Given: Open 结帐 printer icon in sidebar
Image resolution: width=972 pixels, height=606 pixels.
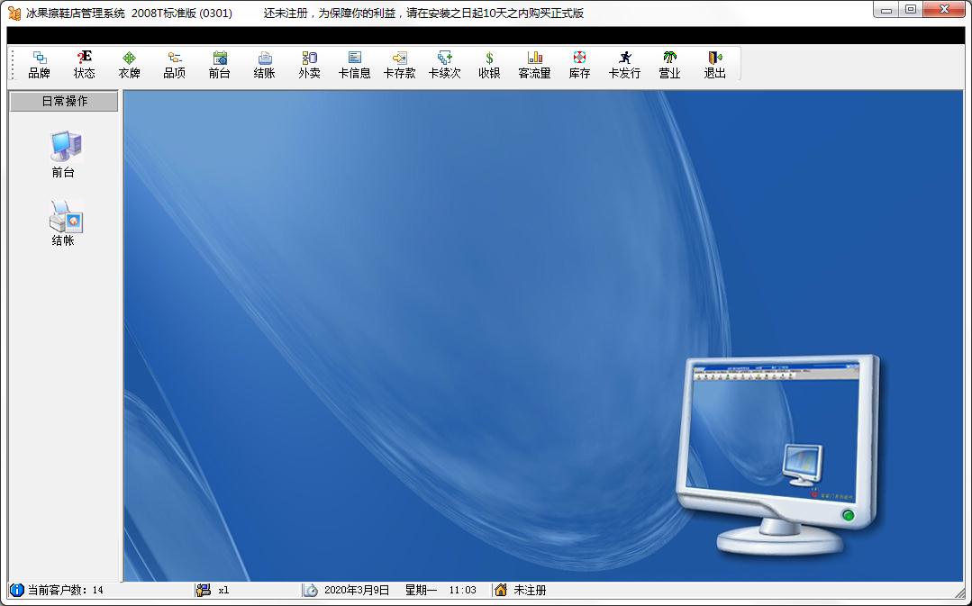Looking at the screenshot, I should (x=64, y=223).
